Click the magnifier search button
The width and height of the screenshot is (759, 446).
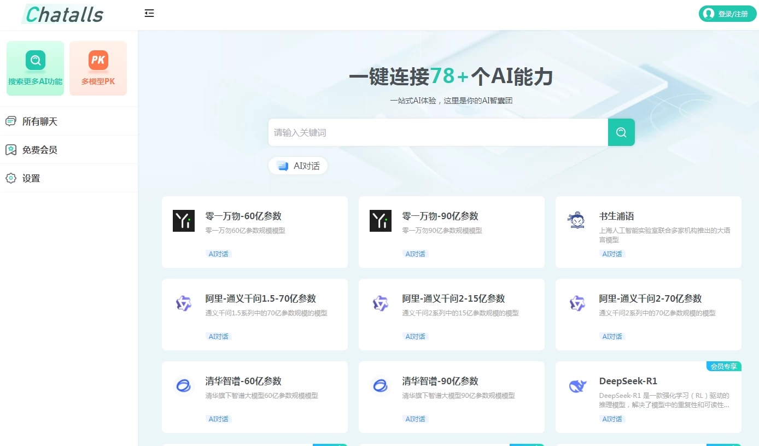tap(621, 132)
